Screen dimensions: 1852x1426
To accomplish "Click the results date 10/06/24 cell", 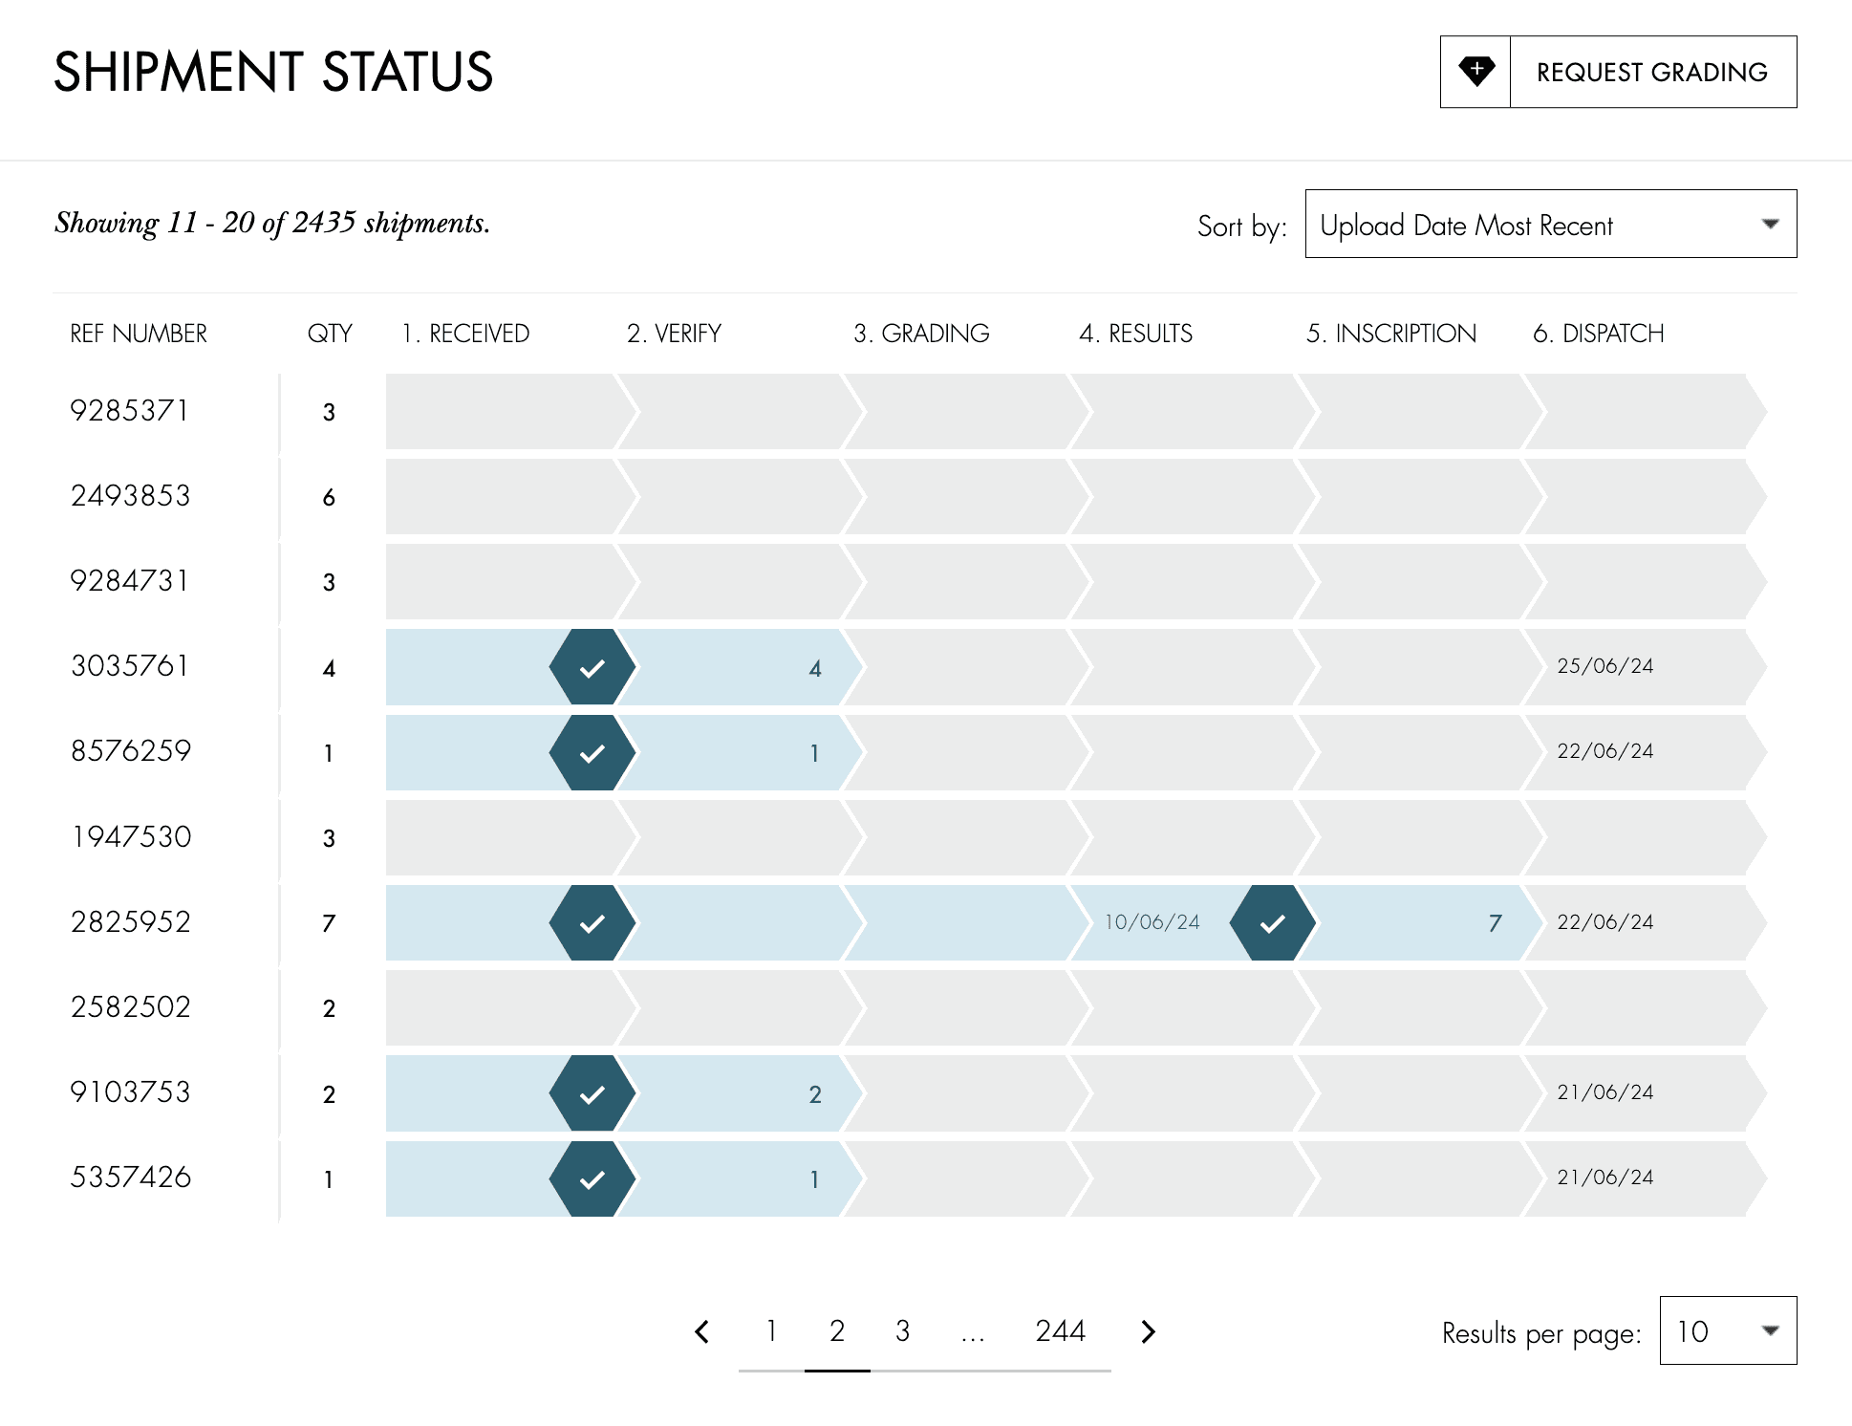I will pos(1152,922).
